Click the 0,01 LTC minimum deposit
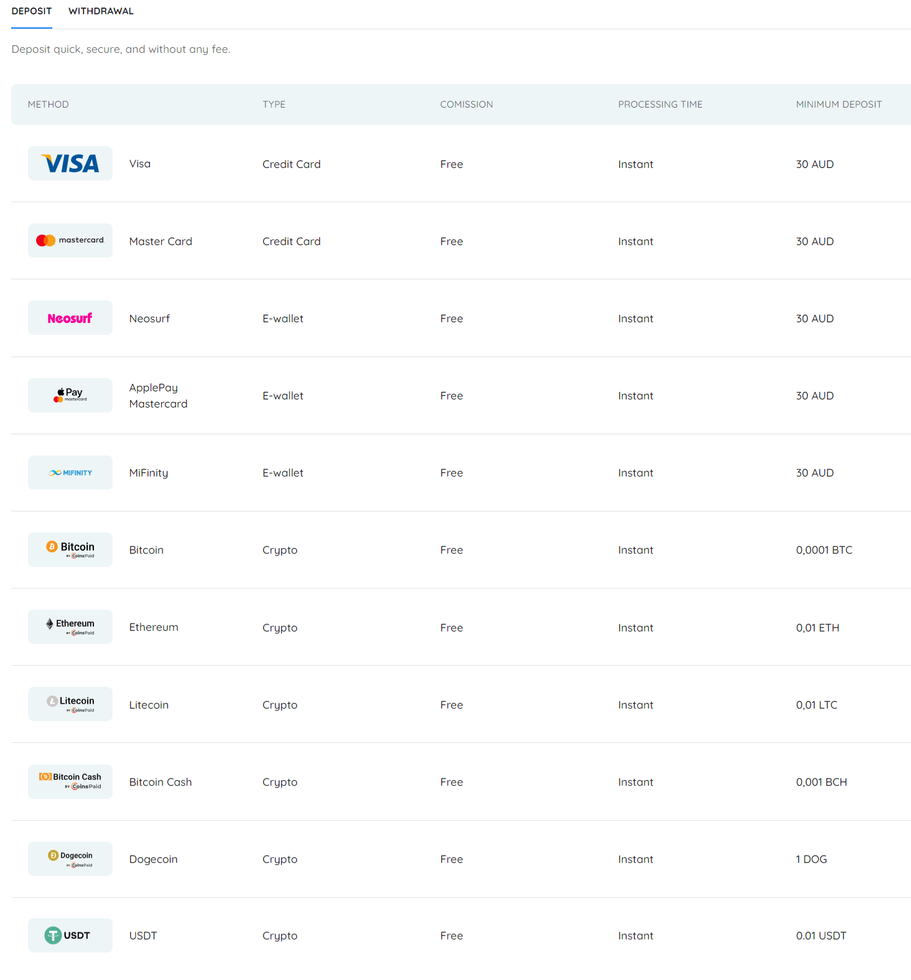Image resolution: width=911 pixels, height=980 pixels. point(816,705)
